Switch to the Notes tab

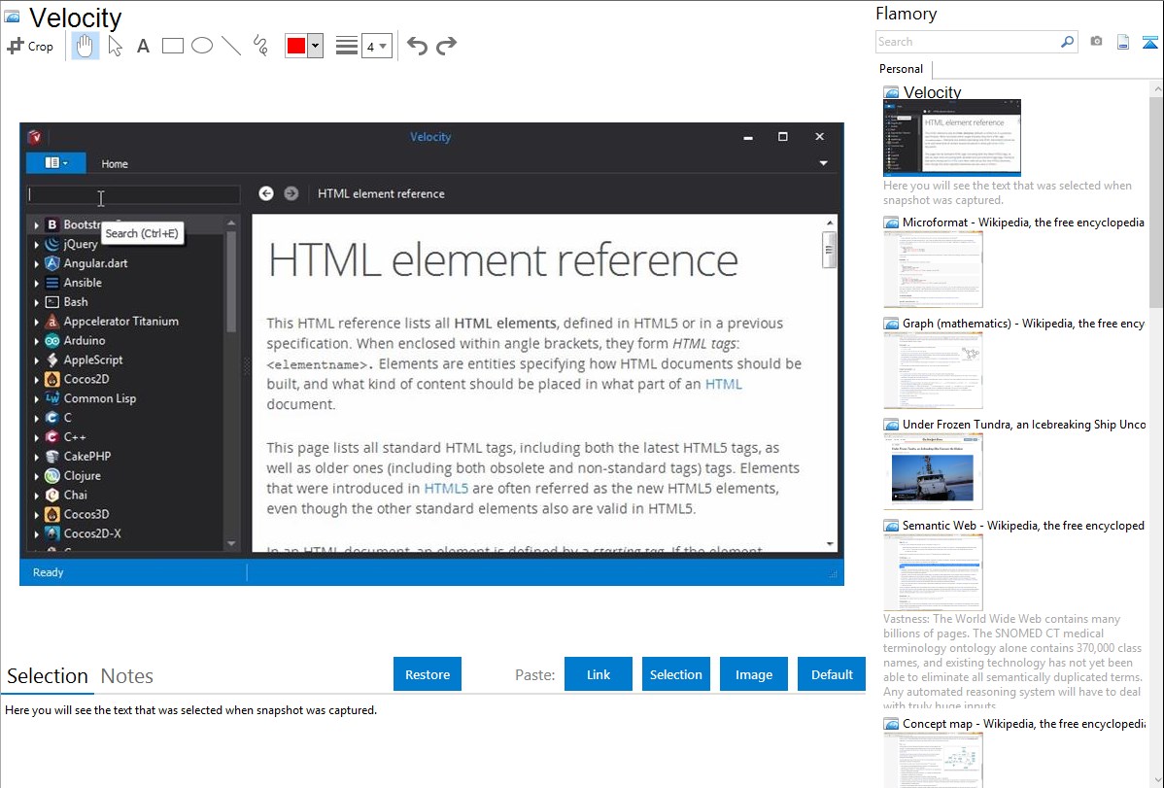point(127,676)
